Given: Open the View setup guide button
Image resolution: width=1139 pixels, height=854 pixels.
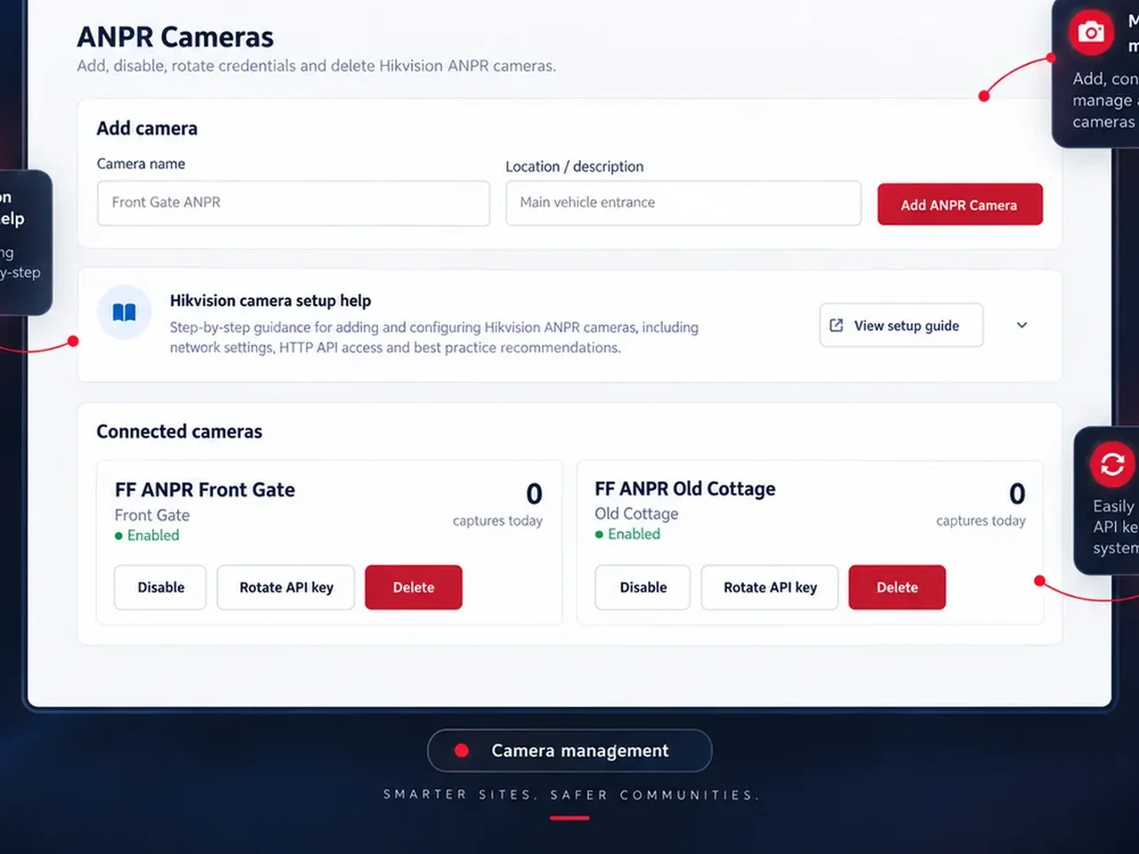Looking at the screenshot, I should (901, 326).
